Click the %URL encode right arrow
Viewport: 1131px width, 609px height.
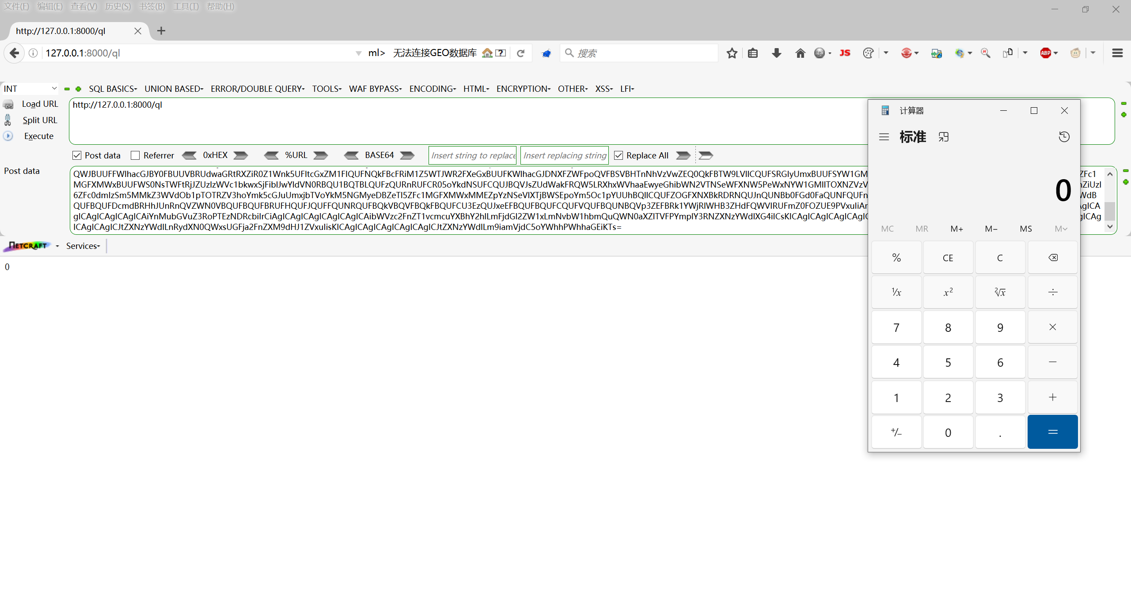coord(321,155)
